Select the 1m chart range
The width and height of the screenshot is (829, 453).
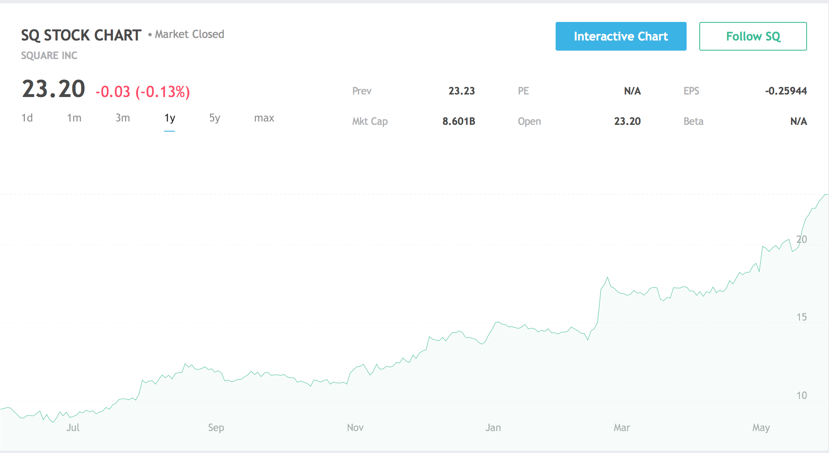[x=74, y=118]
